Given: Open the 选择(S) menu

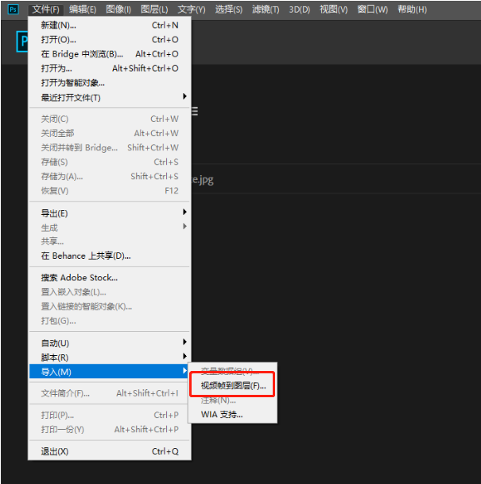Looking at the screenshot, I should coord(229,10).
